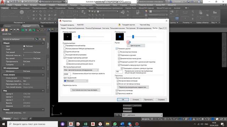The height and width of the screenshot is (127, 227).
Task: Click the AutoCAD taskbar icon
Action: point(71,124)
